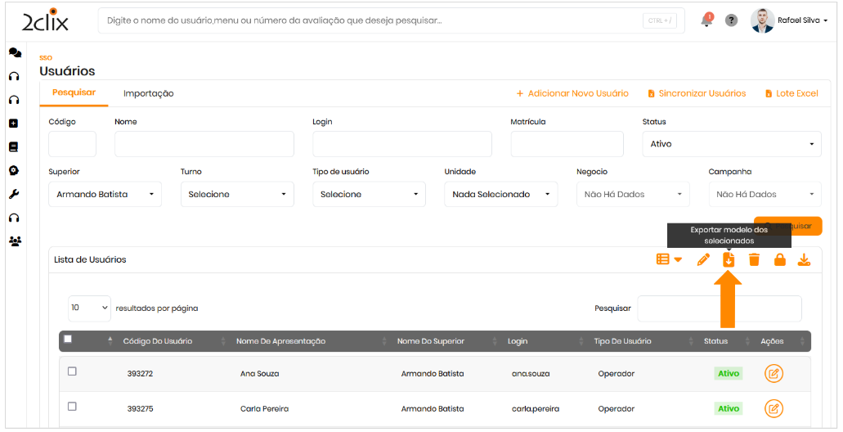Toggle the select-all checkbox in table header
This screenshot has height=432, width=843.
(x=68, y=339)
